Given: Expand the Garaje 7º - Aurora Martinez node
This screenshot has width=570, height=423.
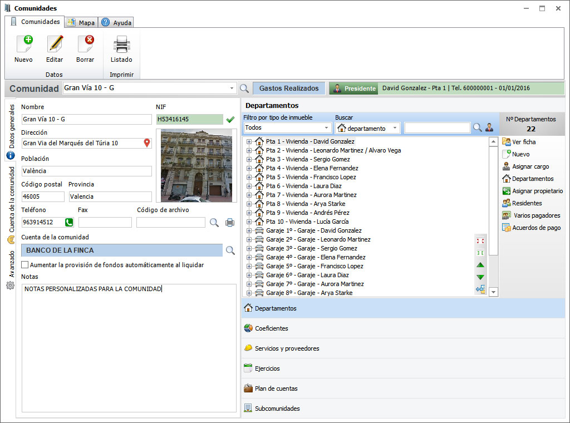Looking at the screenshot, I should (249, 284).
